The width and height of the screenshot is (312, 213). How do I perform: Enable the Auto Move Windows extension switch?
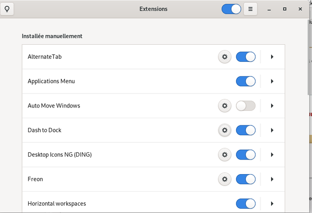coord(246,106)
